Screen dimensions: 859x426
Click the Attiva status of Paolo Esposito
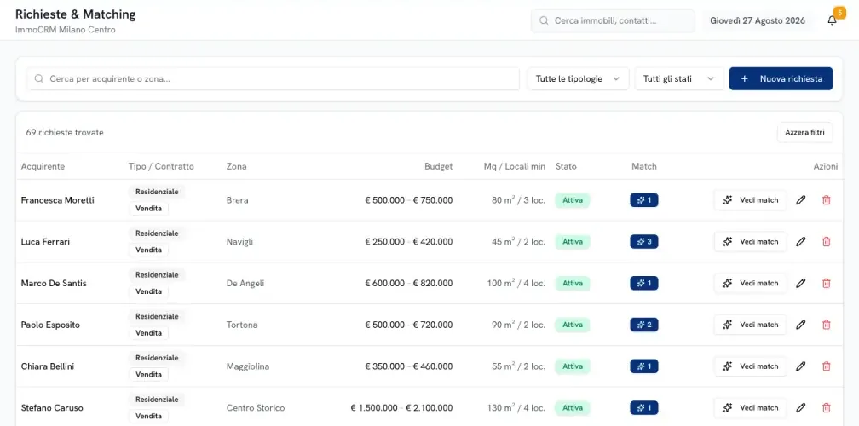coord(573,325)
